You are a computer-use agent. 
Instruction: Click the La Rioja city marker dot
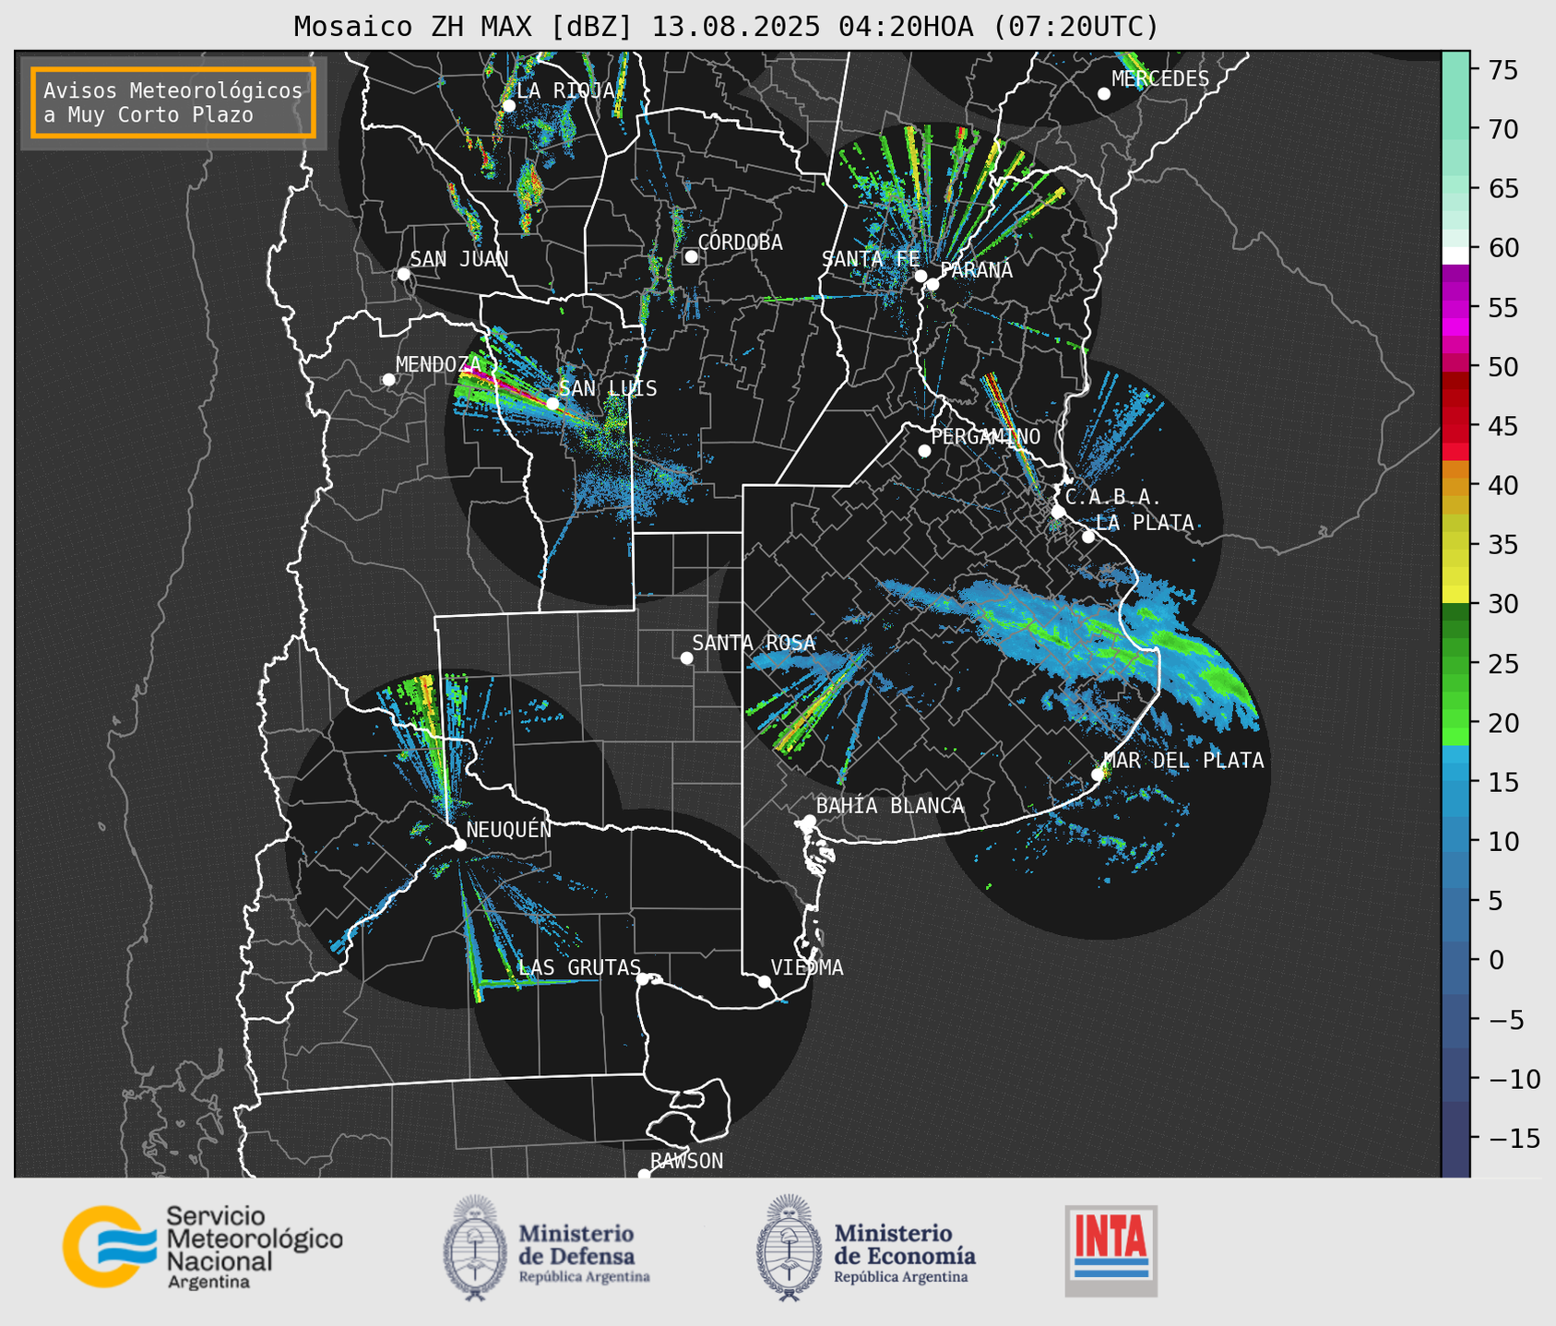pos(508,106)
